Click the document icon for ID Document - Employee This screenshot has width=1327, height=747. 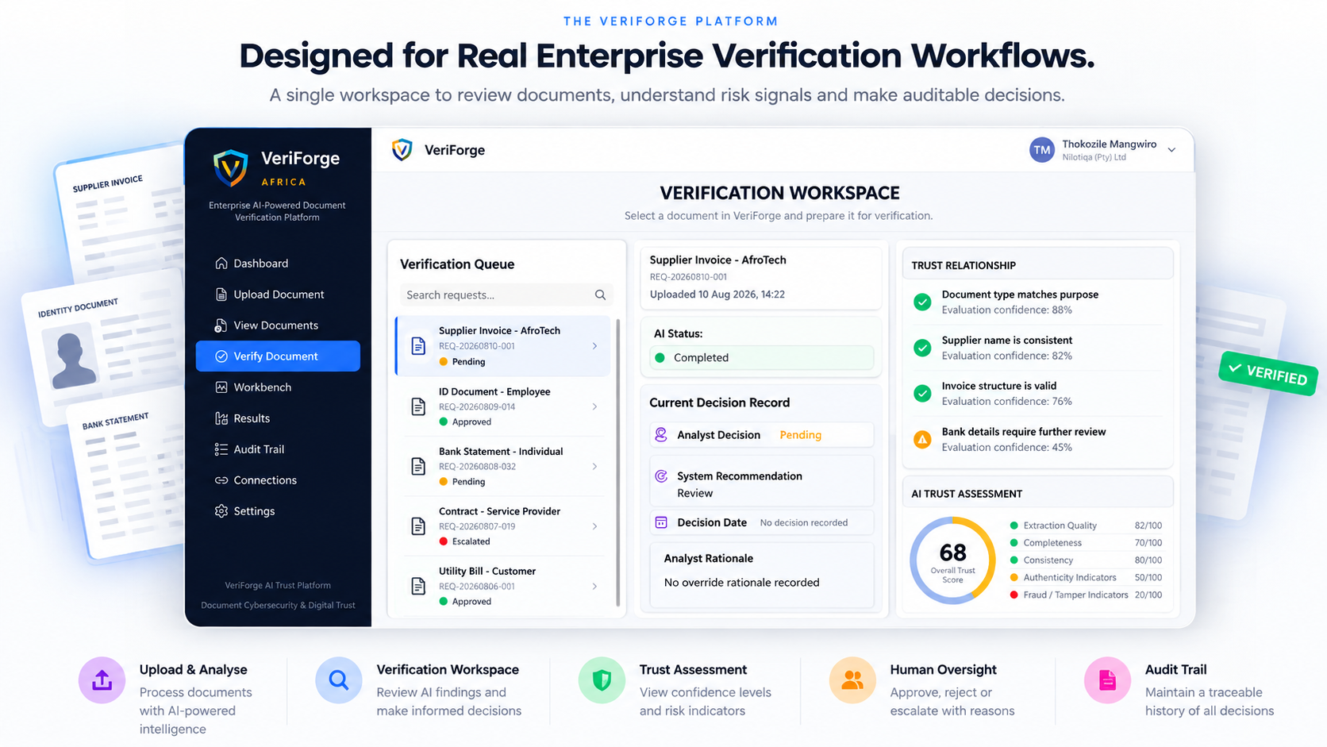click(418, 406)
